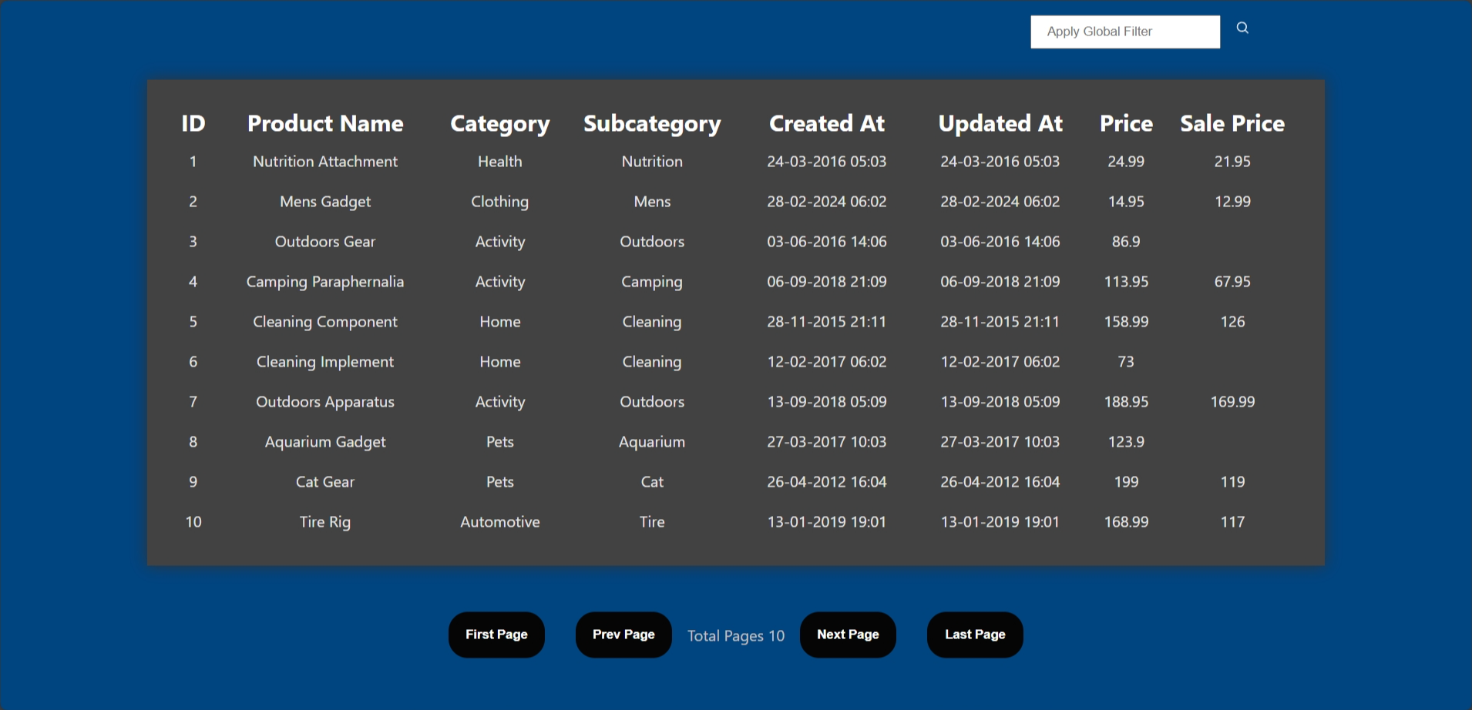Click the Total Pages 10 label
Image resolution: width=1472 pixels, height=710 pixels.
735,636
